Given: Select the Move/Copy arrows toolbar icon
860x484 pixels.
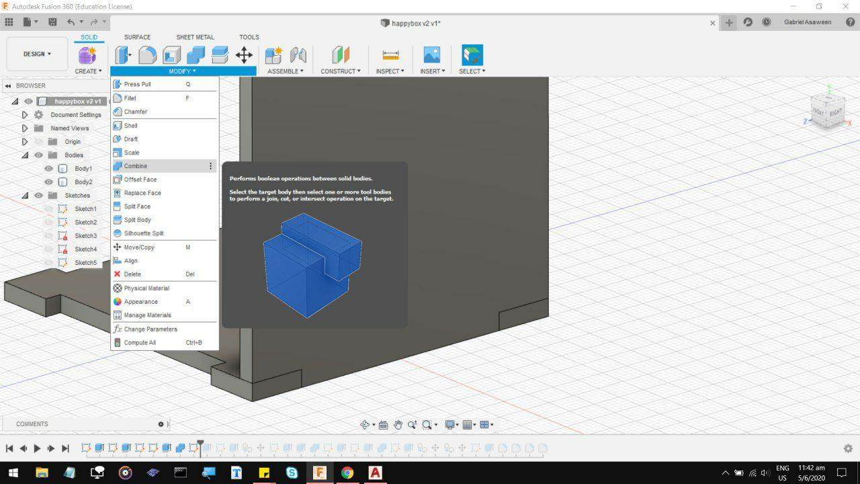Looking at the screenshot, I should coord(244,55).
